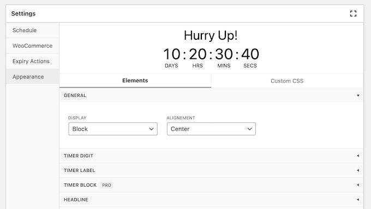Open the Schedule settings tab
The height and width of the screenshot is (209, 371).
click(32, 30)
